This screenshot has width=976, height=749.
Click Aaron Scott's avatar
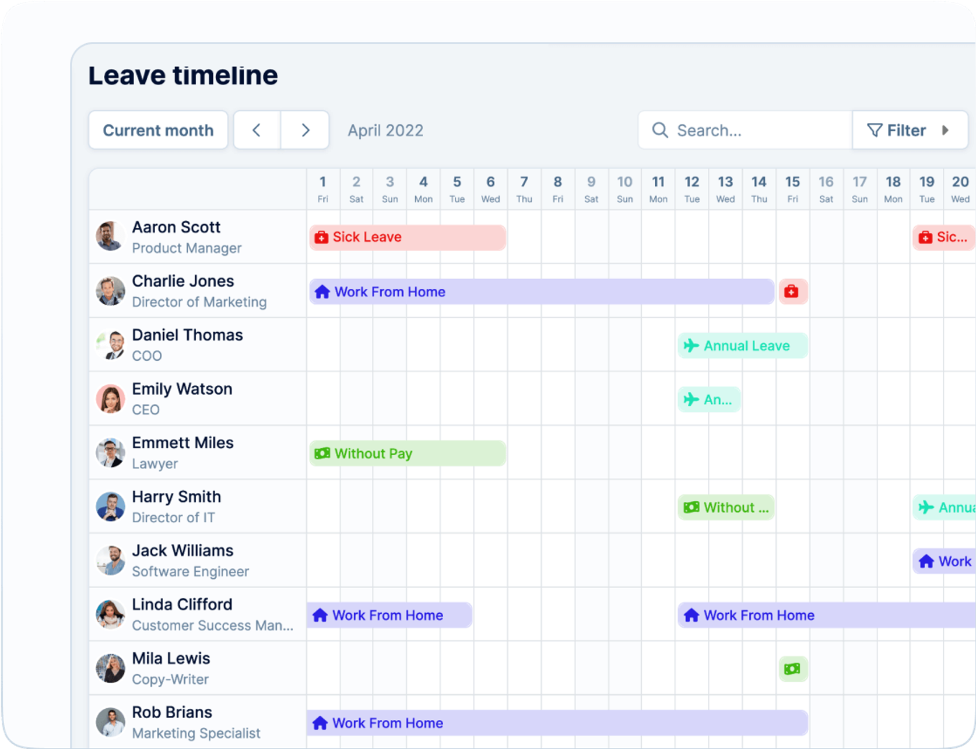[x=110, y=236]
